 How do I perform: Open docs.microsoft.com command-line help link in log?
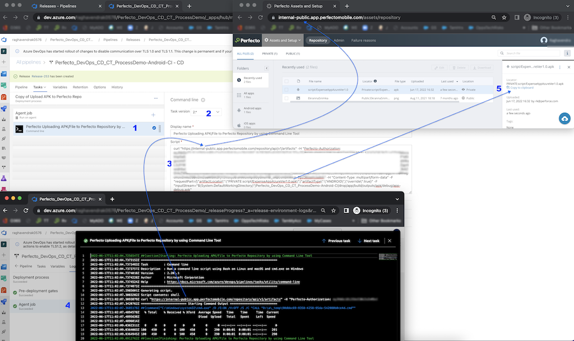pos(233,282)
